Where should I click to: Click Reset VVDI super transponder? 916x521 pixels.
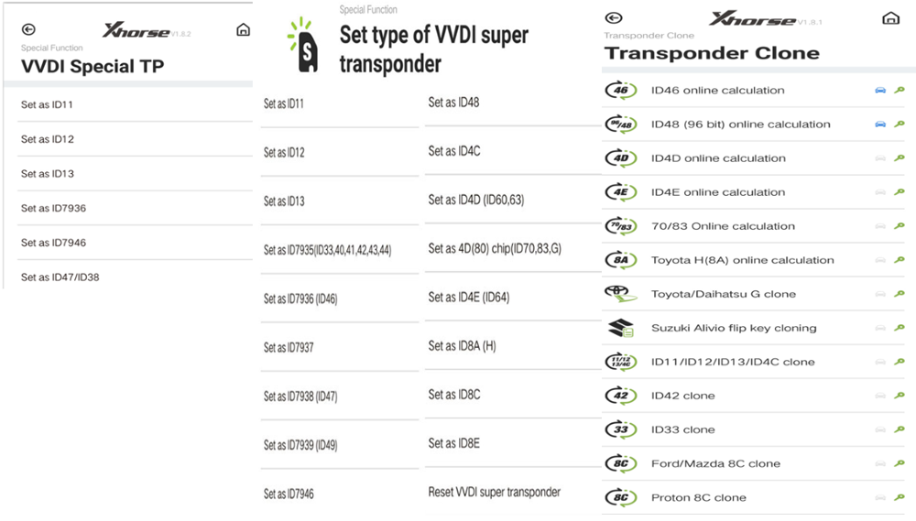coord(494,492)
